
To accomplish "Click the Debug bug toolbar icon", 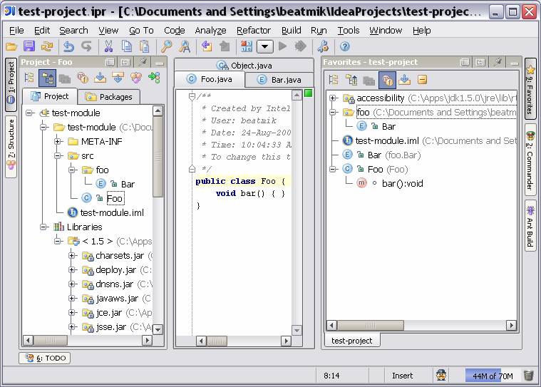I will tap(301, 46).
